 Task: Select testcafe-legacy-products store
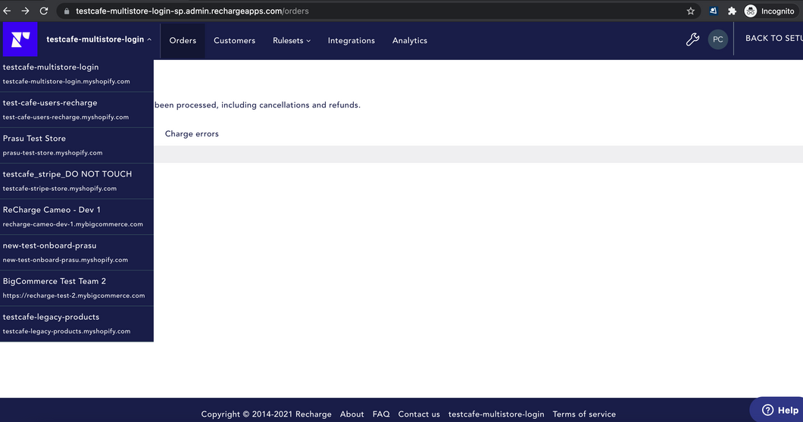pos(77,324)
